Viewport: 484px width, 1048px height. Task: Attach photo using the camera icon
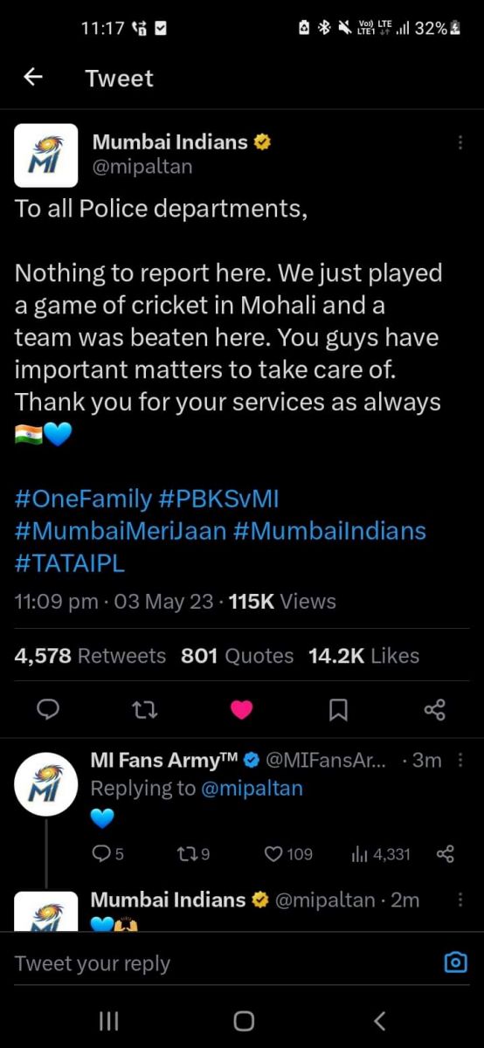tap(455, 962)
